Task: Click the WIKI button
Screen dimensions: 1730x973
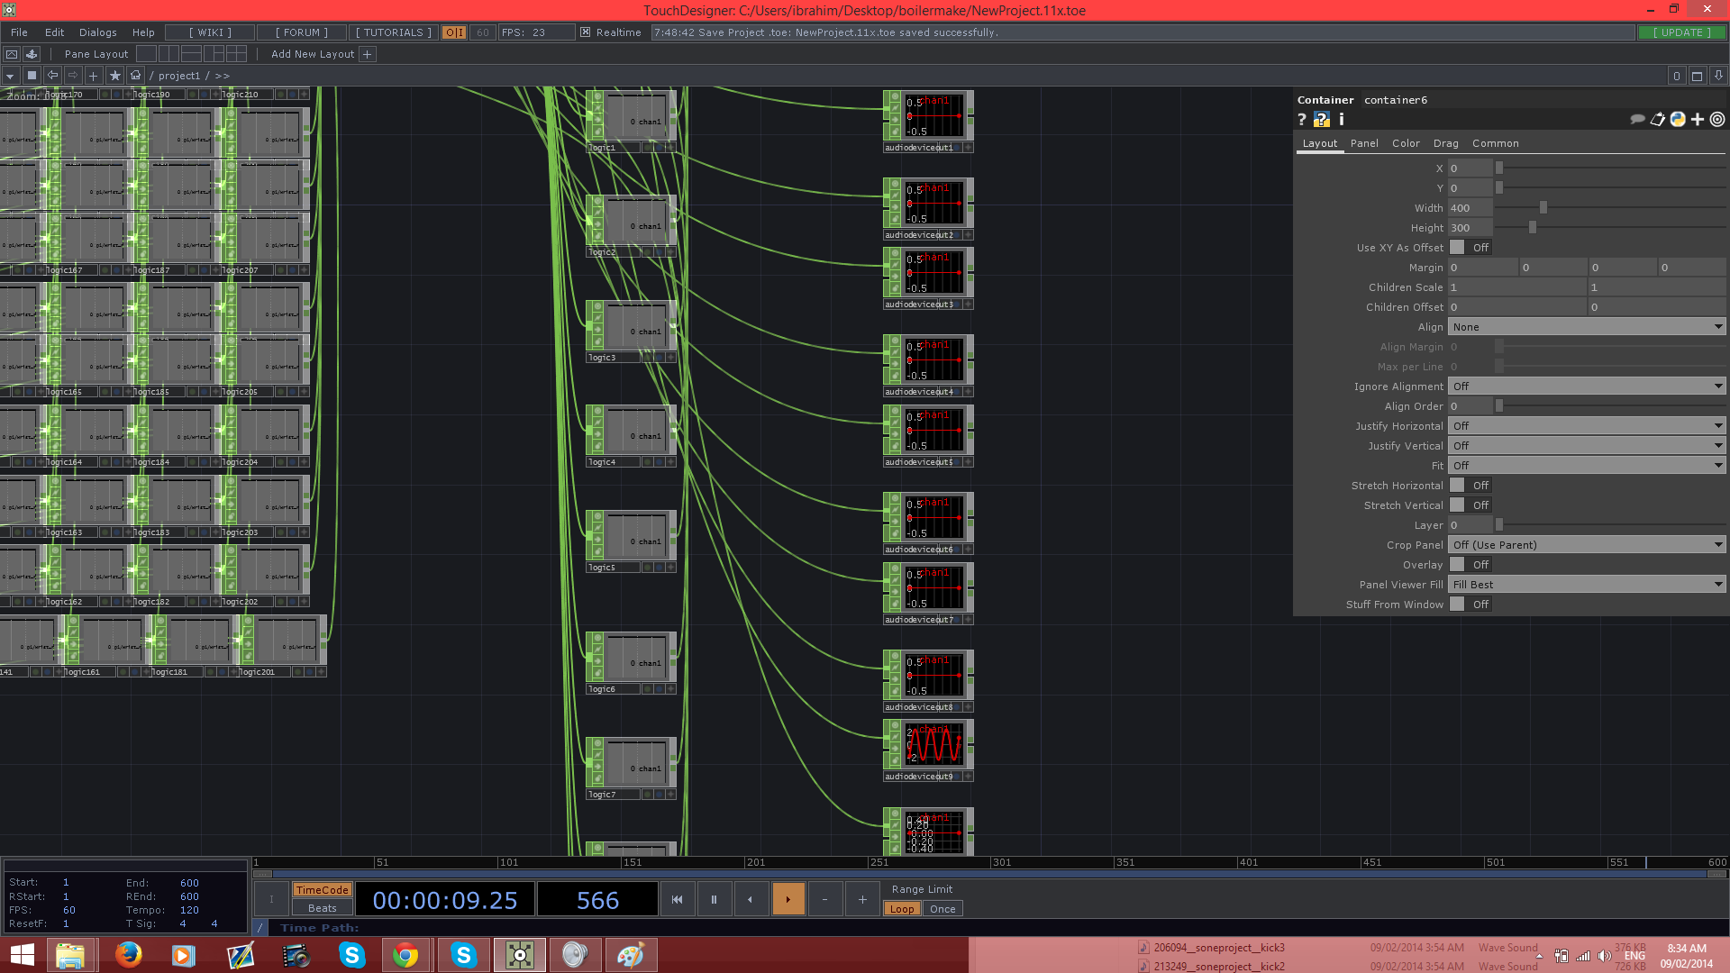Action: (x=210, y=32)
